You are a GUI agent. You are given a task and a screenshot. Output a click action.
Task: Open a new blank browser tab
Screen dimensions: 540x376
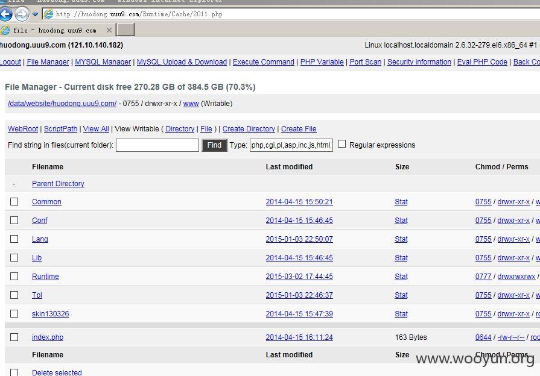pos(125,30)
